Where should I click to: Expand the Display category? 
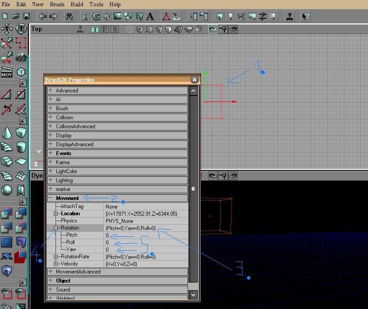tap(50, 135)
